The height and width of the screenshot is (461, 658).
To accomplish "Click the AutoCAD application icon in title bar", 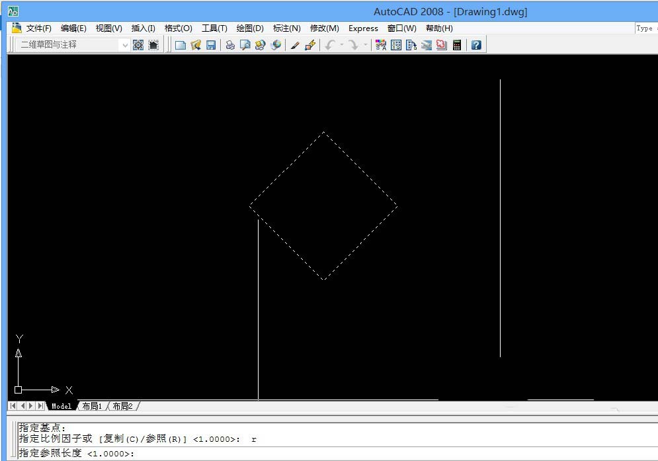I will tap(13, 11).
